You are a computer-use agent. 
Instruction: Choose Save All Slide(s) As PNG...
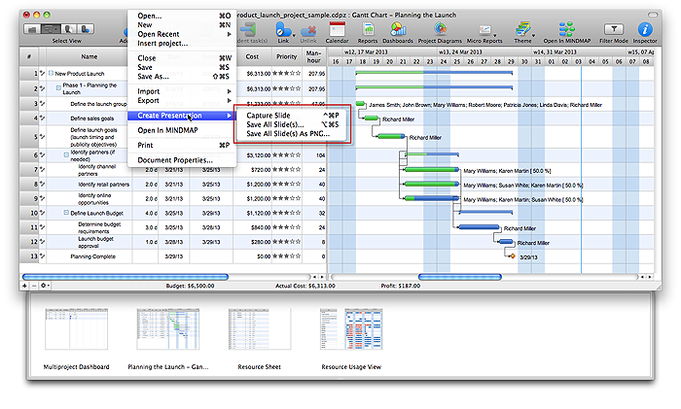click(x=292, y=134)
